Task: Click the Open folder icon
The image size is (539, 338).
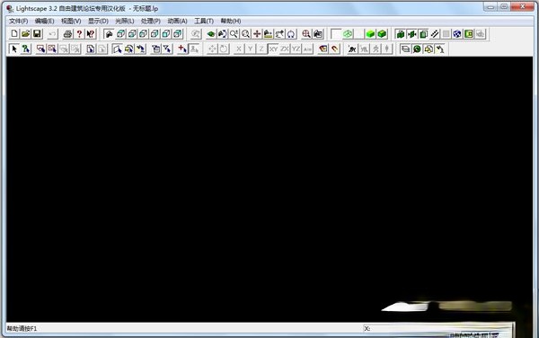Action: coord(26,34)
